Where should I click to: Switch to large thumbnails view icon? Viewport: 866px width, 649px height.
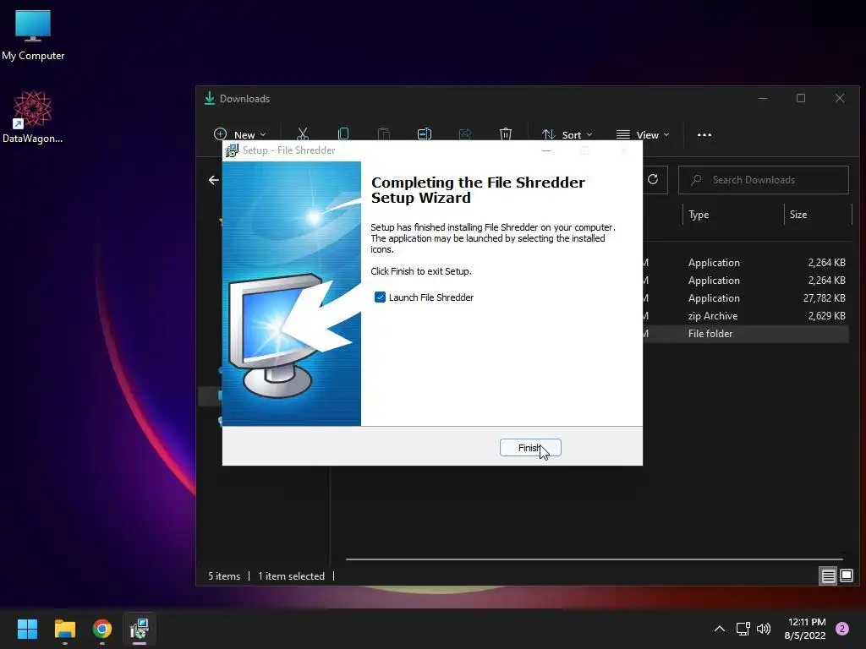tap(846, 576)
